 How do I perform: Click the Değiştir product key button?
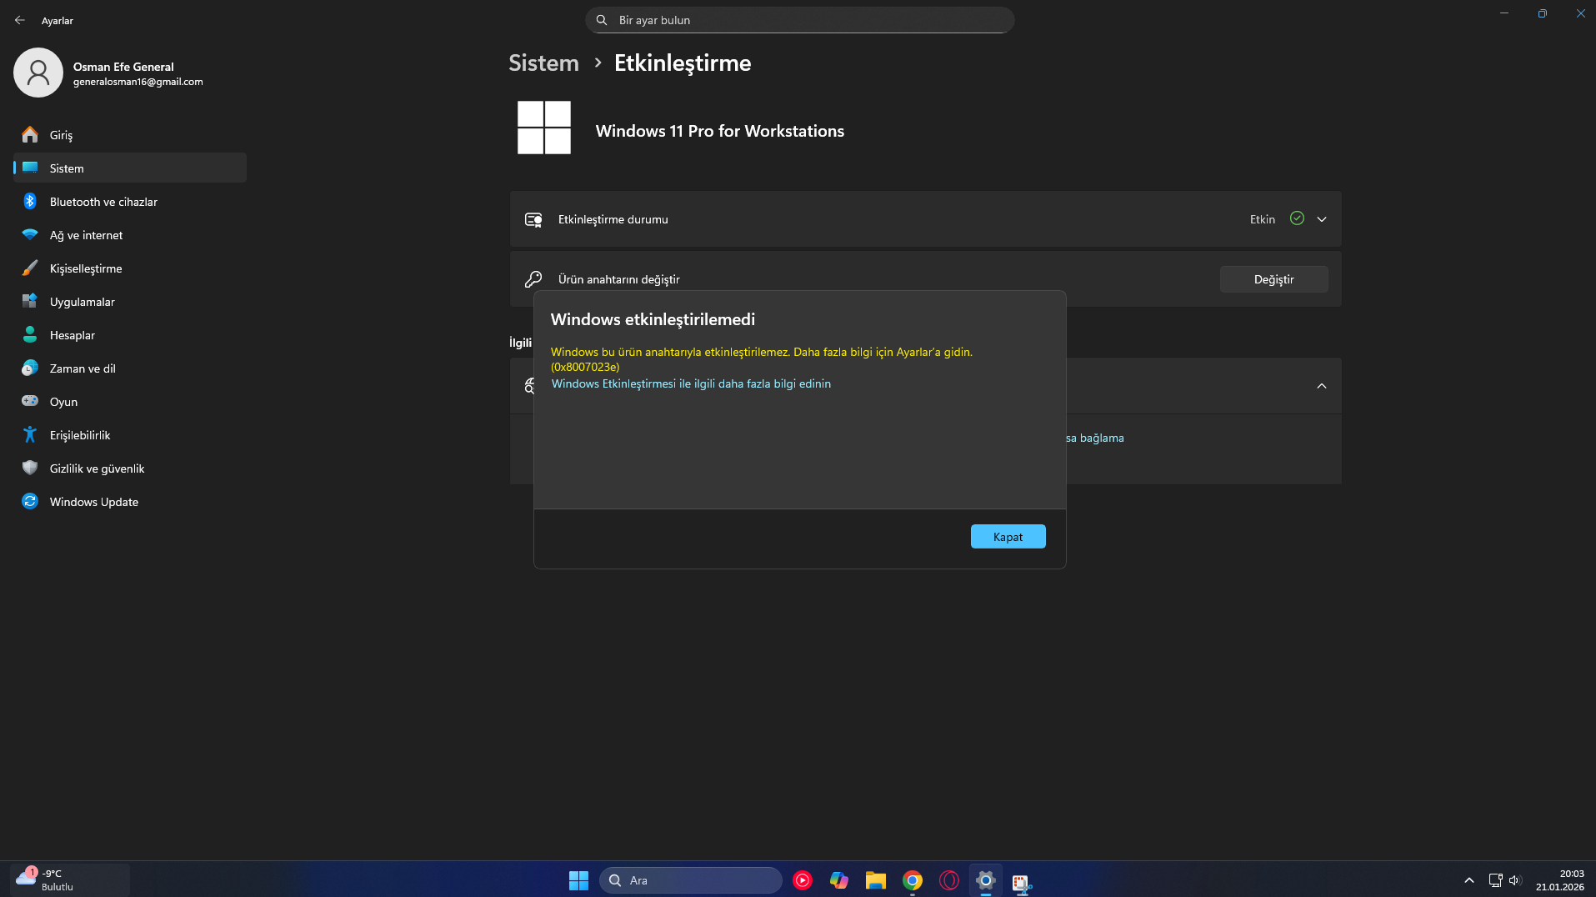pos(1273,279)
